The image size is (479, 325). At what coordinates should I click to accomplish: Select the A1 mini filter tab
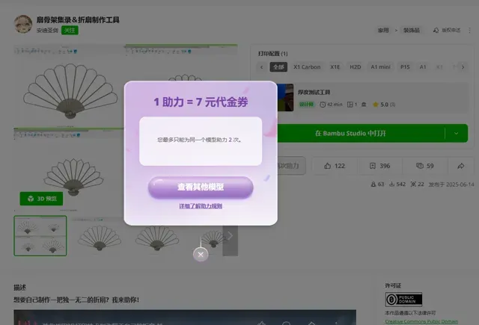tap(380, 66)
